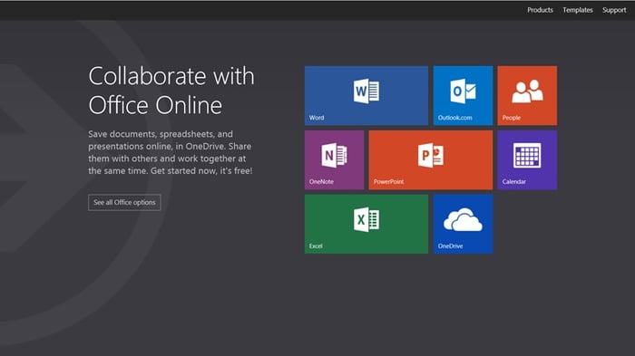Click the See all Office options button
The height and width of the screenshot is (356, 635).
click(x=124, y=202)
